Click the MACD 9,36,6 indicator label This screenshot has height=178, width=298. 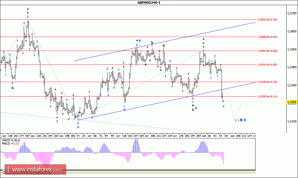tap(11, 140)
